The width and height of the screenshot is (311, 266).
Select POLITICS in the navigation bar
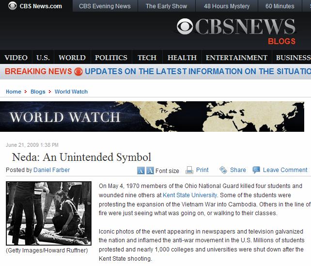(x=111, y=58)
